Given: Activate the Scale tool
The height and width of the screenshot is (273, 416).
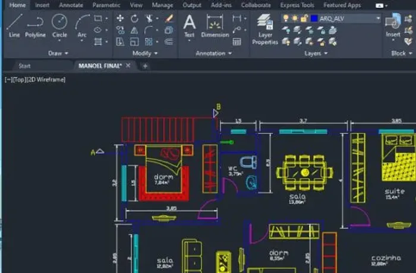Looking at the screenshot, I should (x=134, y=42).
